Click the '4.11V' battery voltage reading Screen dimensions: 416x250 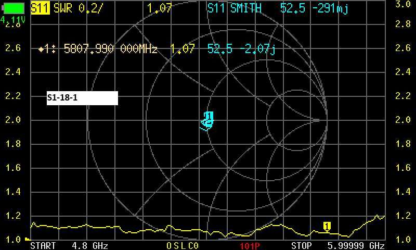pyautogui.click(x=12, y=19)
